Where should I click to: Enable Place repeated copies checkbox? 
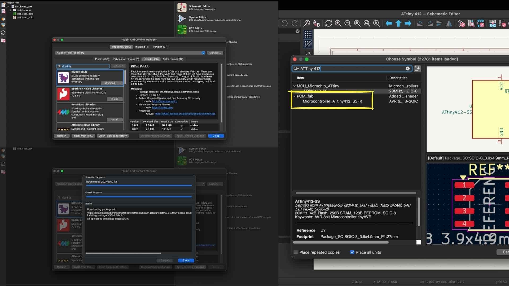296,252
